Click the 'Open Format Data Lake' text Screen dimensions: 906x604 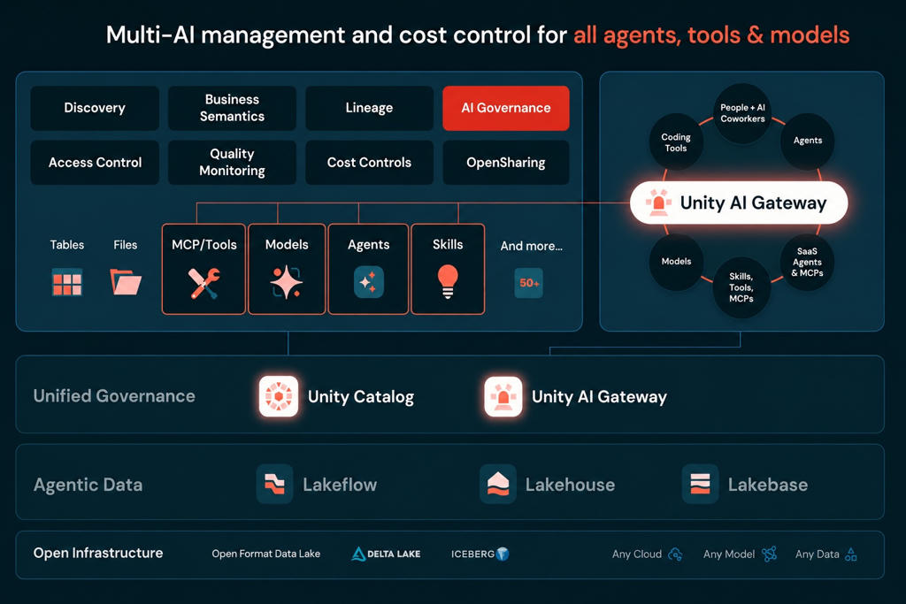[x=265, y=554]
